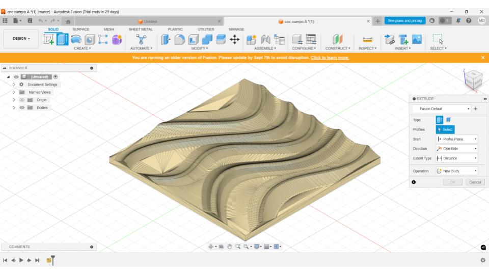This screenshot has height=275, width=489.
Task: Click Cancel in the Extrude dialog
Action: pyautogui.click(x=475, y=182)
